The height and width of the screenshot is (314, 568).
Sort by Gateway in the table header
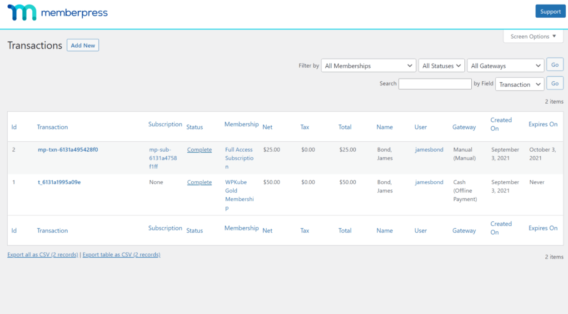(x=464, y=127)
